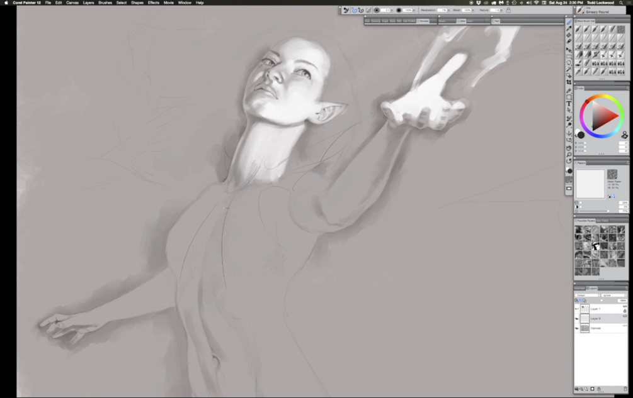The width and height of the screenshot is (633, 398).
Task: Select the highlighted paper texture thumbnail
Action: point(595,246)
